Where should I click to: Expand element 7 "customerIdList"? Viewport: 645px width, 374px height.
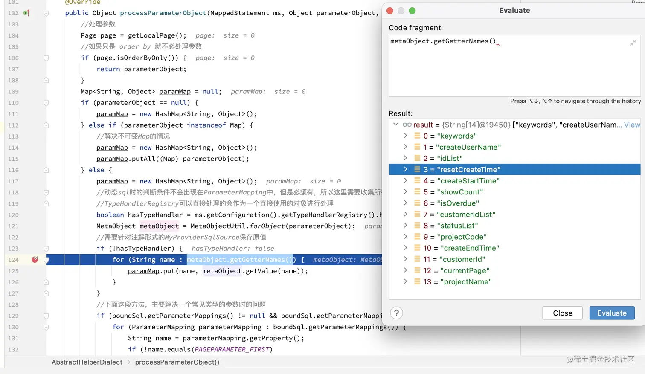(x=405, y=214)
